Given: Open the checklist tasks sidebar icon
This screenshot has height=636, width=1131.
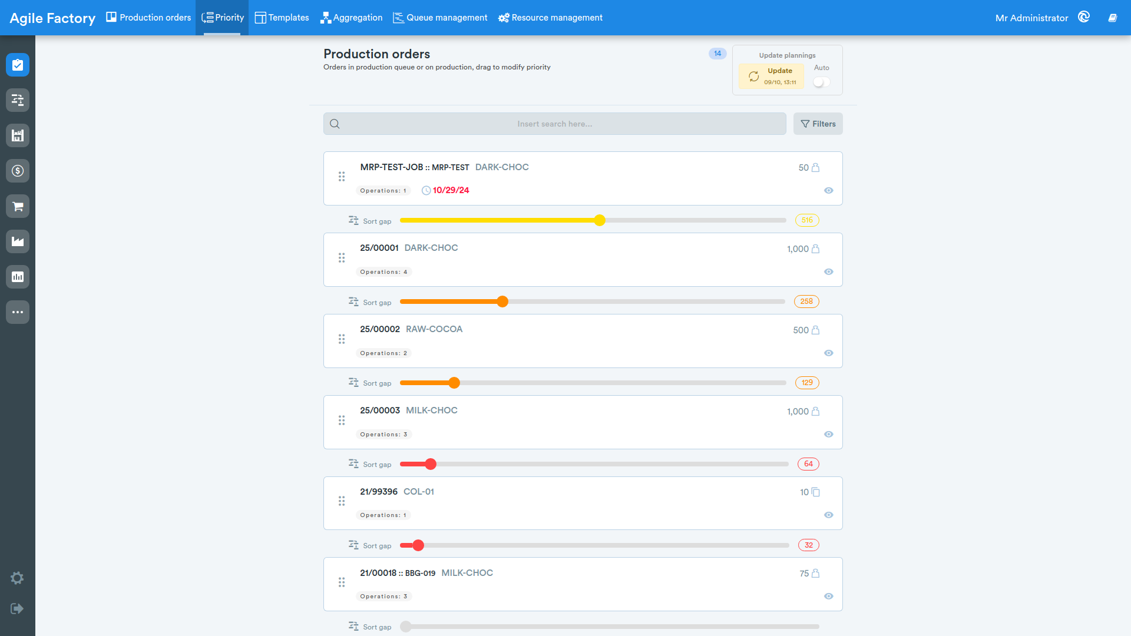Looking at the screenshot, I should click(x=18, y=65).
